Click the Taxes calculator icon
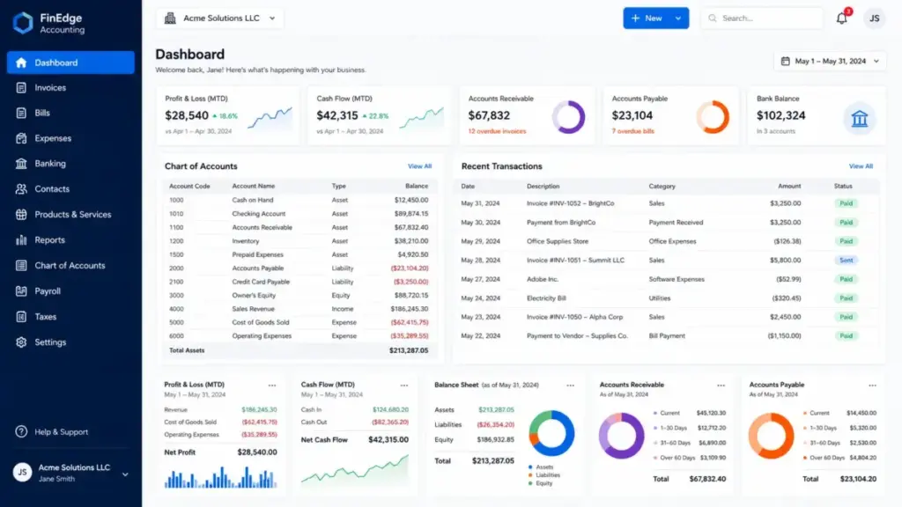902x507 pixels. [21, 317]
